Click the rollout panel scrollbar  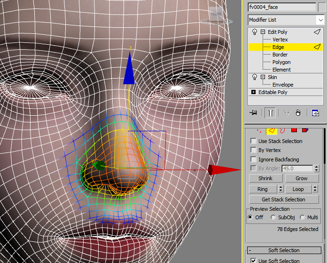click(325, 146)
